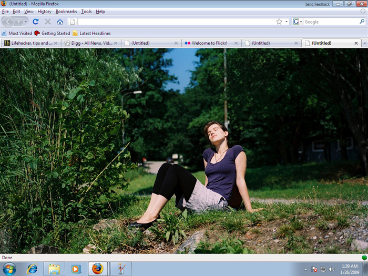Run search with the magnifier icon
The width and height of the screenshot is (368, 276).
click(362, 22)
